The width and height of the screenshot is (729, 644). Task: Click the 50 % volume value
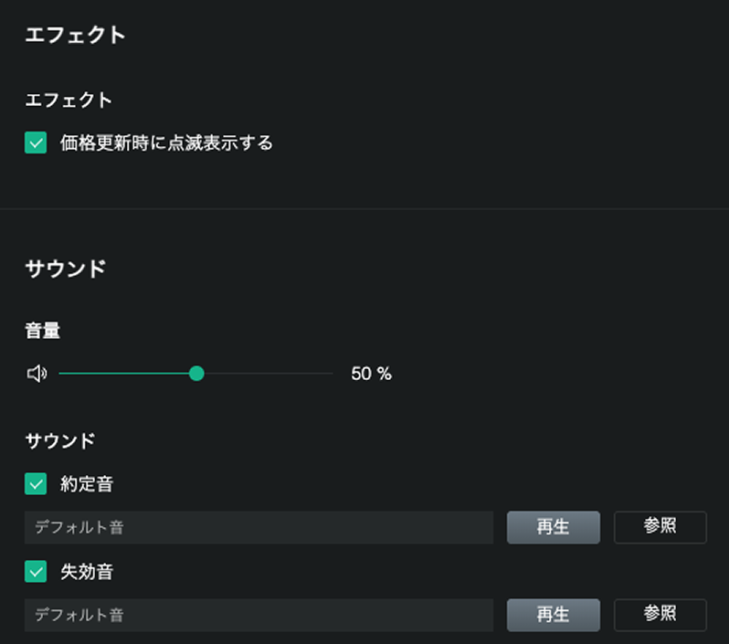point(371,374)
